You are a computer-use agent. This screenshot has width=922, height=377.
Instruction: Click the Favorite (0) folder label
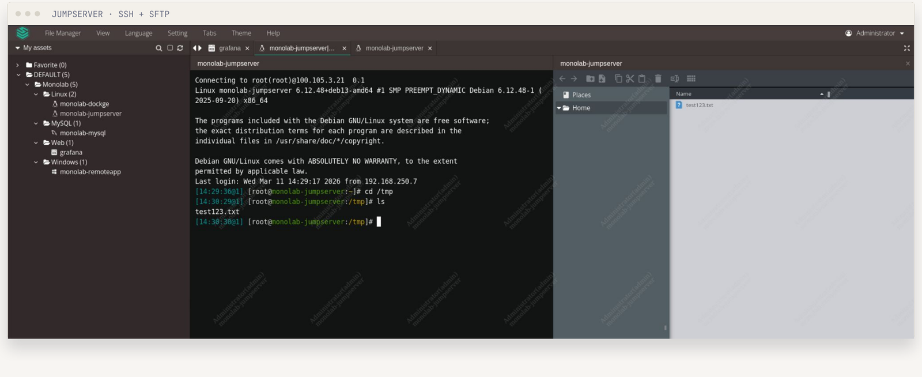tap(50, 65)
